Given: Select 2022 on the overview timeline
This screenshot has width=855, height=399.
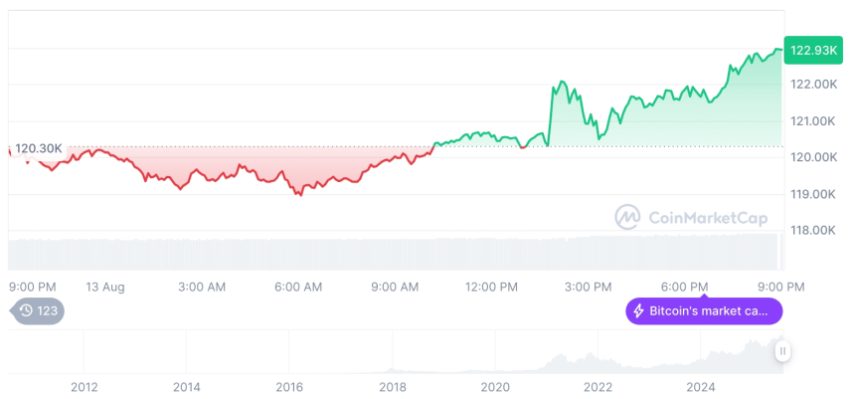Looking at the screenshot, I should (598, 387).
